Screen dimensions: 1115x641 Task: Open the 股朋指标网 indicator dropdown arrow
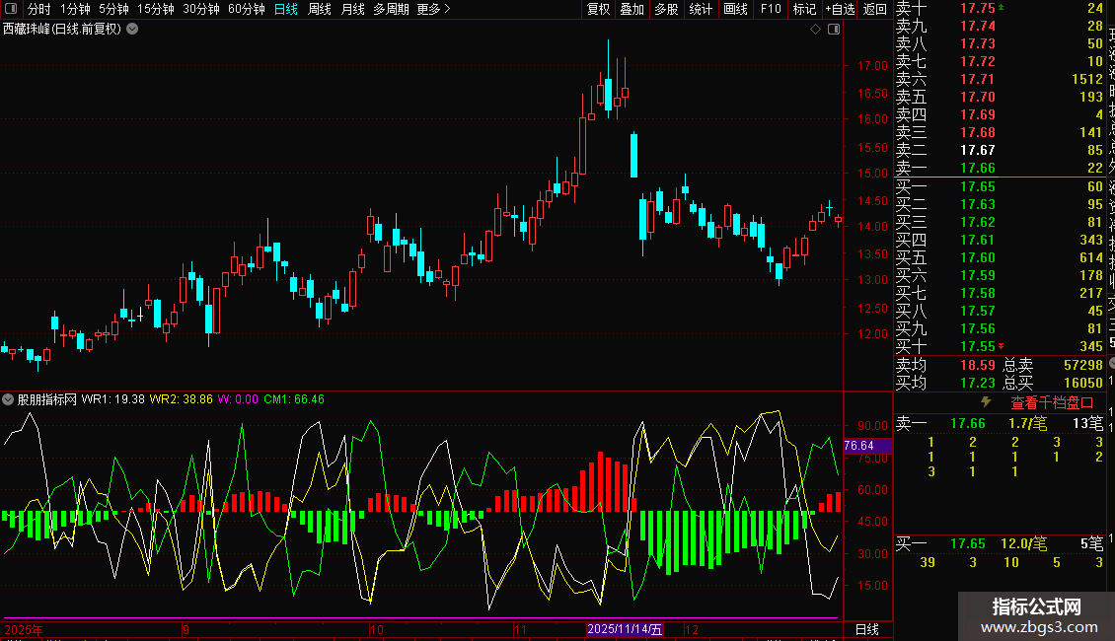(9, 399)
